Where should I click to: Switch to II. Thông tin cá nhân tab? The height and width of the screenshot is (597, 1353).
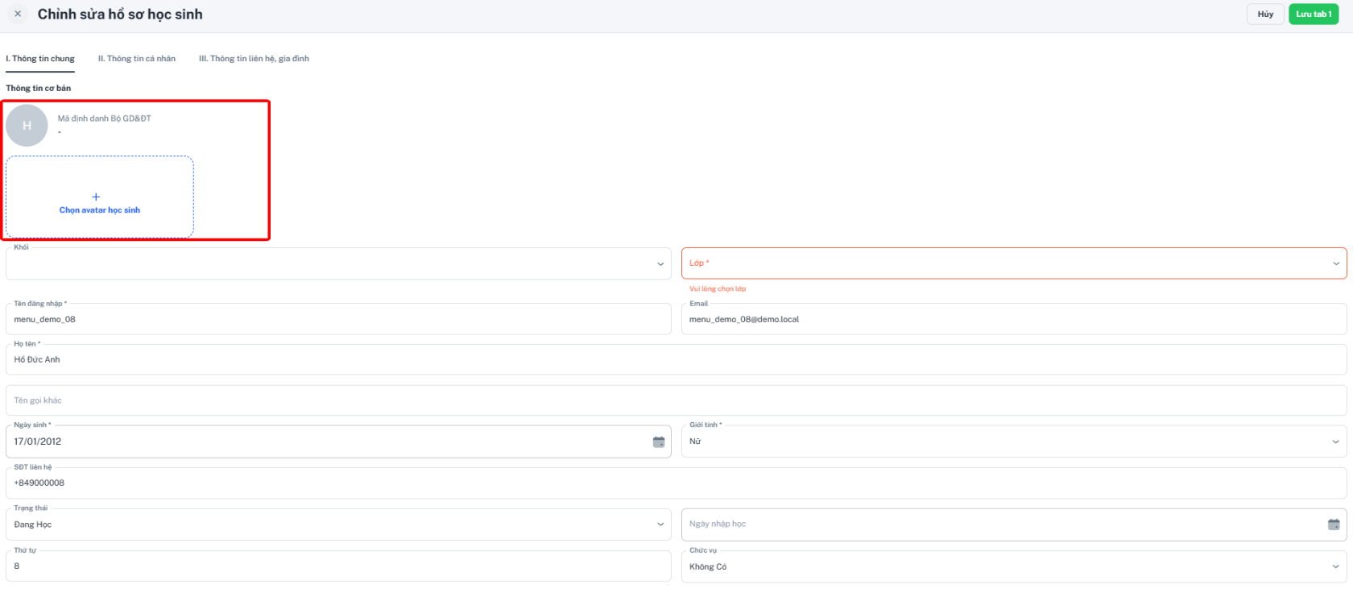point(137,59)
